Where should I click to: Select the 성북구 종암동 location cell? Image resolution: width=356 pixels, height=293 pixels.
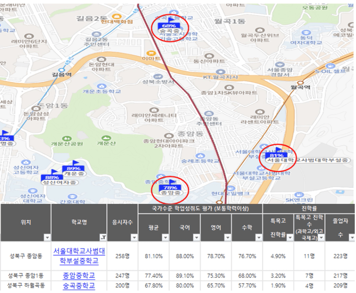pyautogui.click(x=26, y=256)
